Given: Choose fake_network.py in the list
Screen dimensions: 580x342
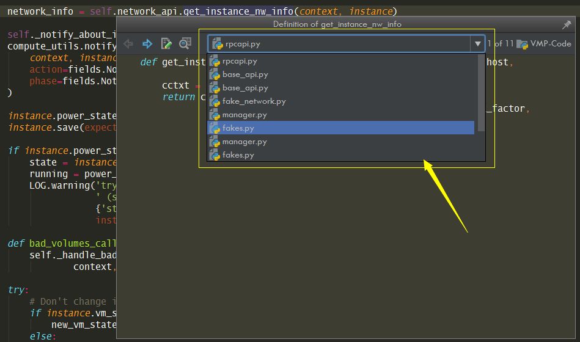Looking at the screenshot, I should pyautogui.click(x=340, y=101).
